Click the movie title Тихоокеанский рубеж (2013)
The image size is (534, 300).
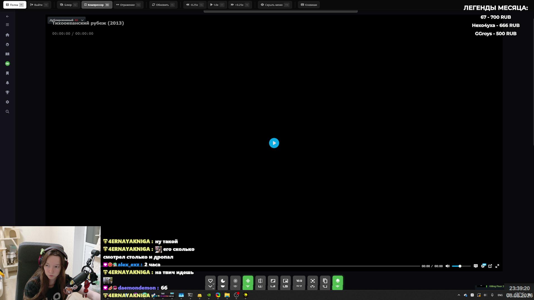point(88,23)
